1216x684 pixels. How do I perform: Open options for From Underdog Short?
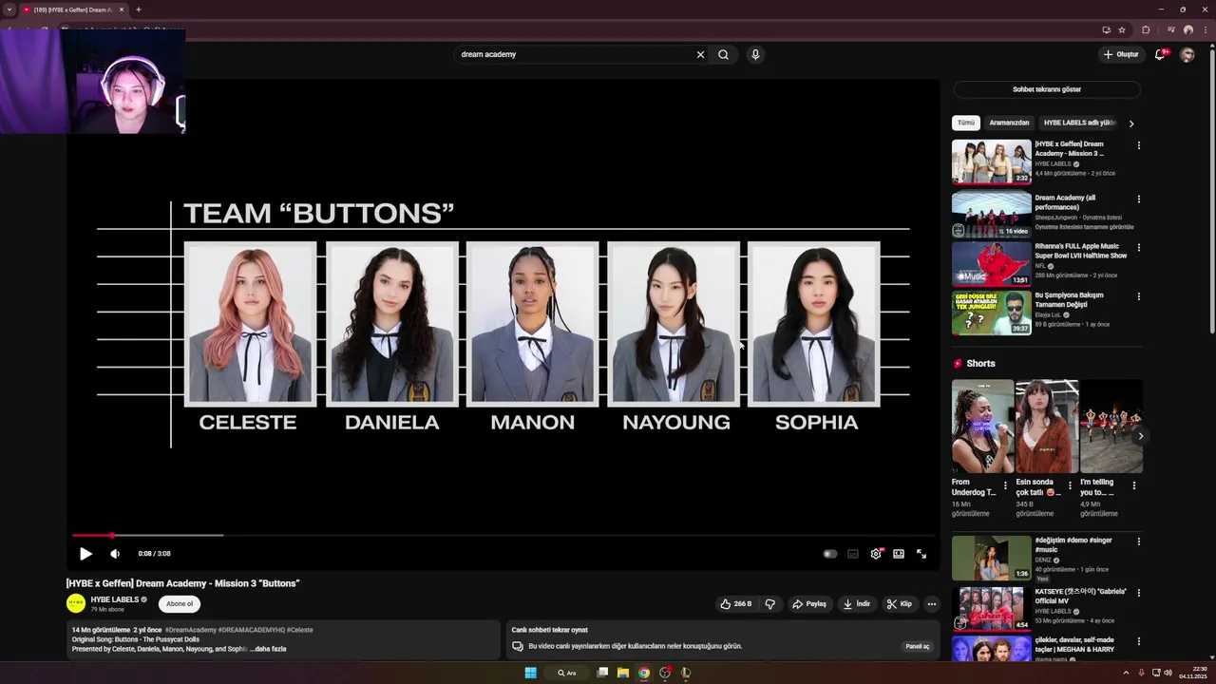1005,485
